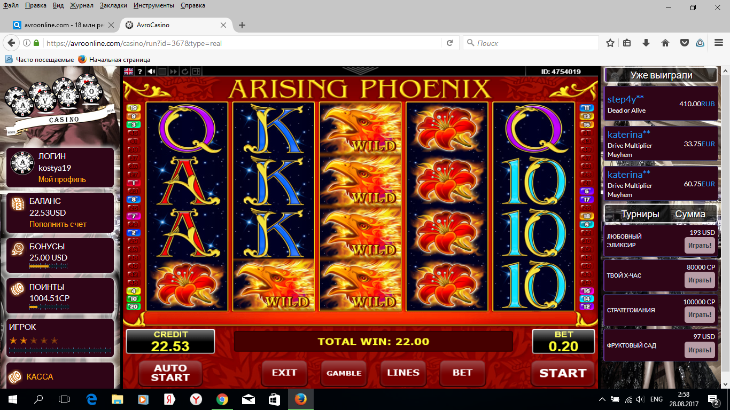Open the game help question mark
The height and width of the screenshot is (410, 730).
point(140,71)
